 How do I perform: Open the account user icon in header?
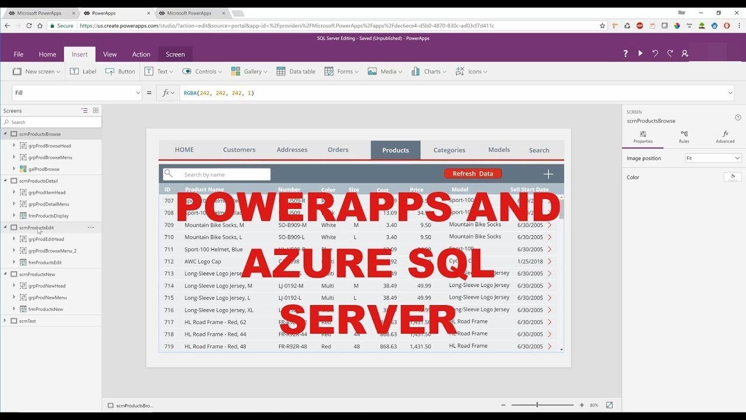pyautogui.click(x=685, y=53)
